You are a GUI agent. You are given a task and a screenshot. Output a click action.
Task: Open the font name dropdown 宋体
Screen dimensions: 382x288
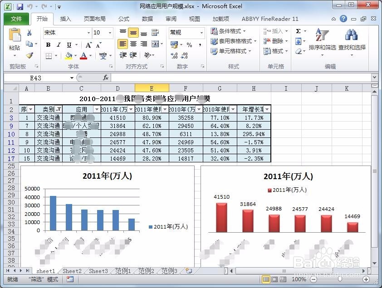coord(88,33)
